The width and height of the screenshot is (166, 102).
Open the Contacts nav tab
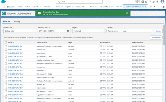tap(47, 7)
